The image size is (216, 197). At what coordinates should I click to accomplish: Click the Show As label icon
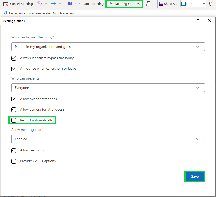[x=161, y=4]
